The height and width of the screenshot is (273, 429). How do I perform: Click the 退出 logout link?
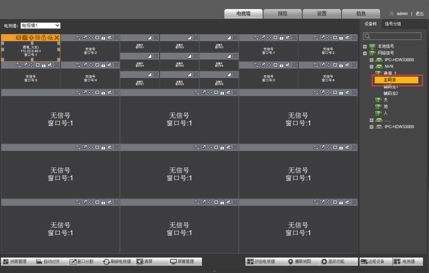coord(419,13)
